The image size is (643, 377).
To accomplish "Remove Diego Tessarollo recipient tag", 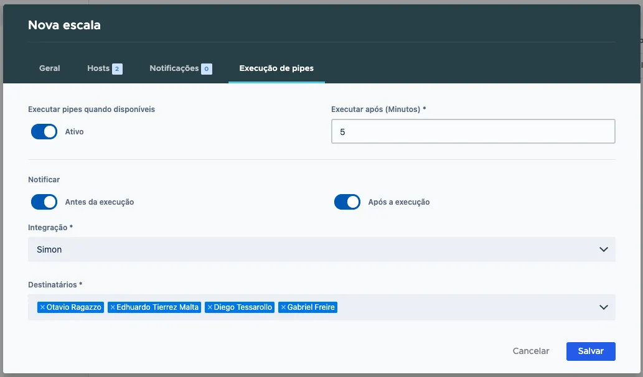I will tap(210, 307).
